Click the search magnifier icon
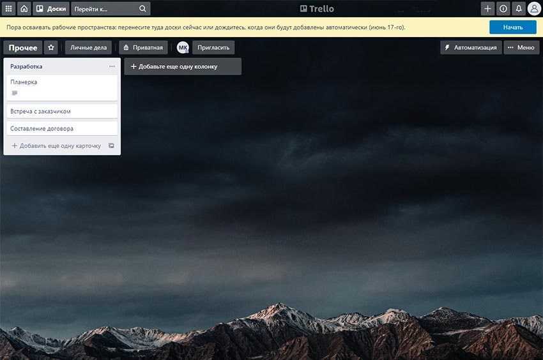The height and width of the screenshot is (360, 543). pyautogui.click(x=143, y=9)
